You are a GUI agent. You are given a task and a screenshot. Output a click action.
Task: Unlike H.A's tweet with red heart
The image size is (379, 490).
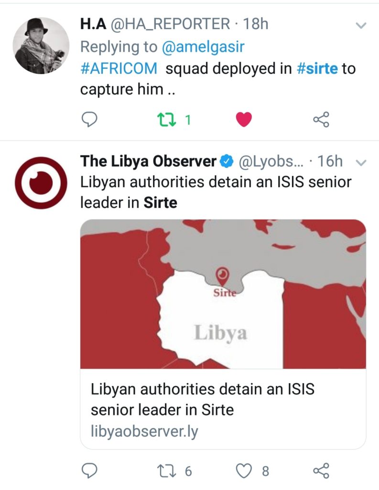pyautogui.click(x=244, y=120)
